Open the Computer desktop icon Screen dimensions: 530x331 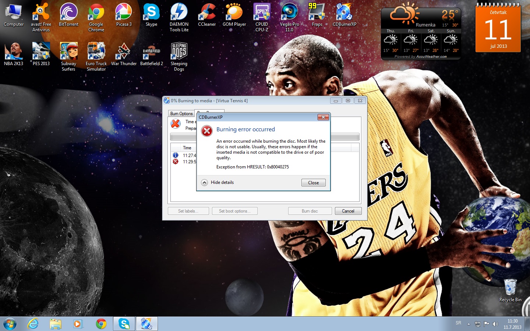pyautogui.click(x=14, y=15)
